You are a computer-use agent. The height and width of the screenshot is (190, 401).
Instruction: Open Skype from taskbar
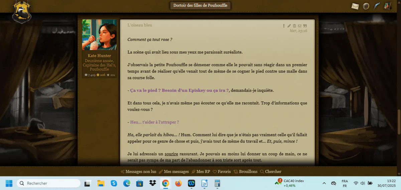pyautogui.click(x=114, y=183)
